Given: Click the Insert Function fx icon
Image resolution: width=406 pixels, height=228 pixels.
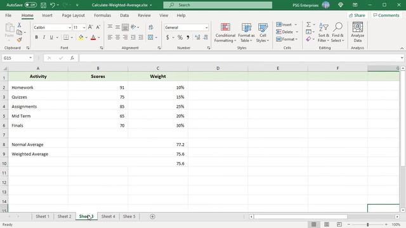Looking at the screenshot, I should (72, 58).
